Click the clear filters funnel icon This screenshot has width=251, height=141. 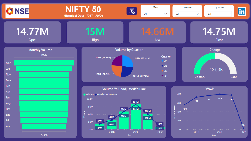(131, 11)
